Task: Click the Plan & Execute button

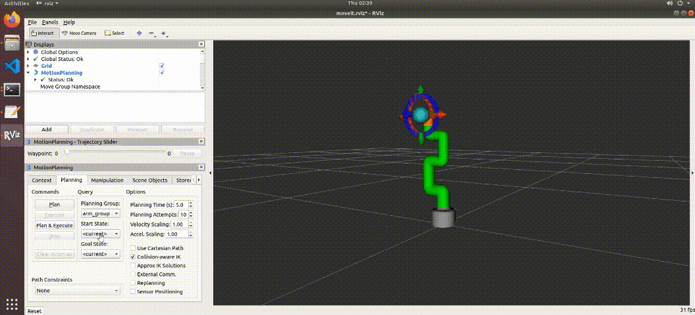Action: pyautogui.click(x=55, y=225)
